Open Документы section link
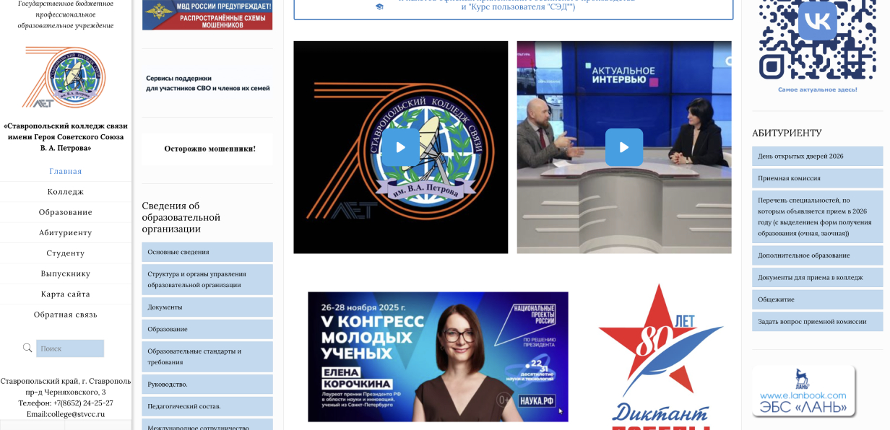This screenshot has height=430, width=890. [x=207, y=307]
